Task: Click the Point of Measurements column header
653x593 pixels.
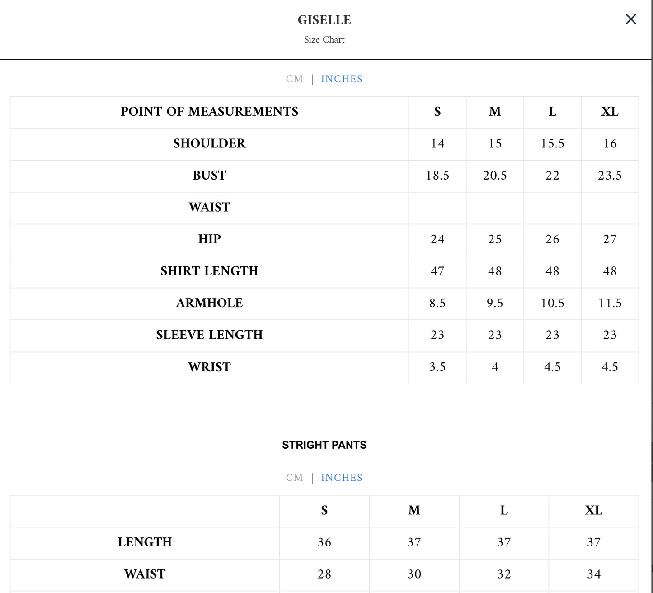Action: click(209, 112)
